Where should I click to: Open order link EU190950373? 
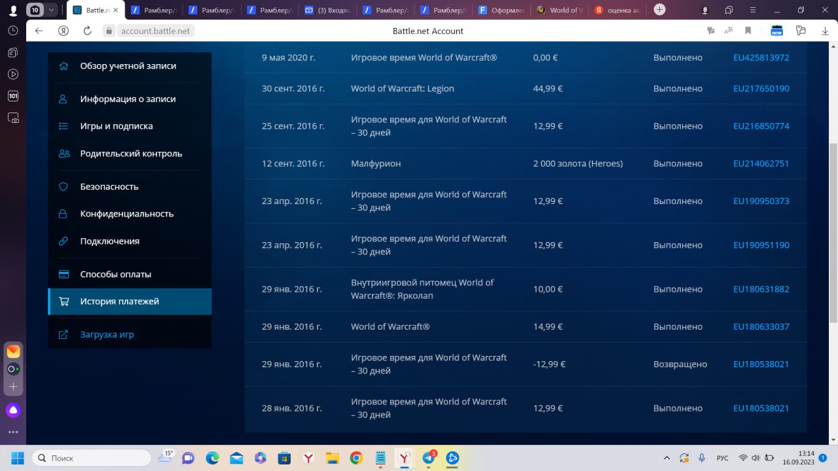(x=761, y=201)
